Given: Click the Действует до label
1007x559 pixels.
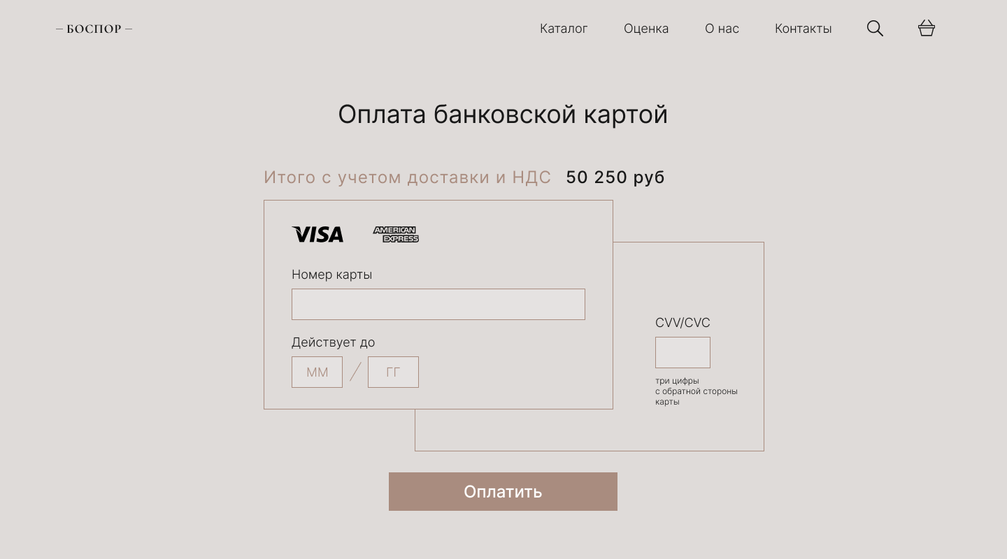Looking at the screenshot, I should tap(333, 342).
